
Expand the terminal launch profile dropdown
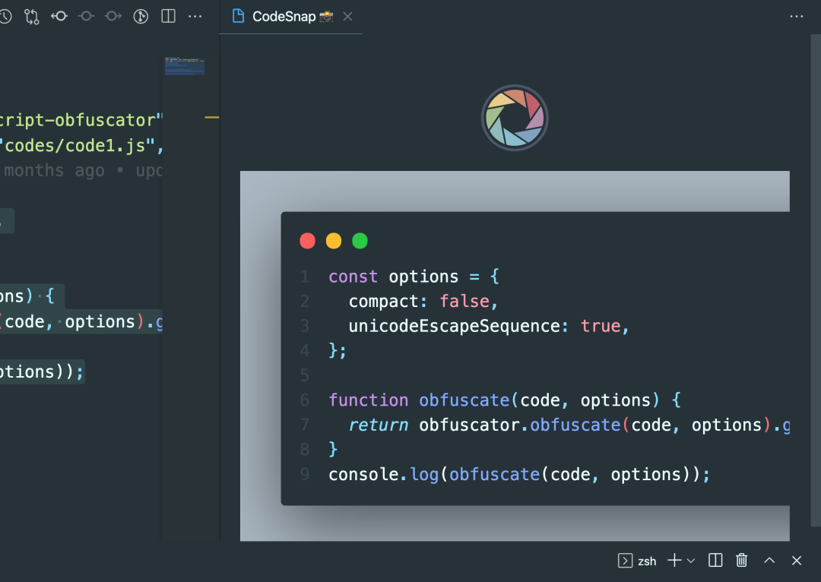coord(691,561)
